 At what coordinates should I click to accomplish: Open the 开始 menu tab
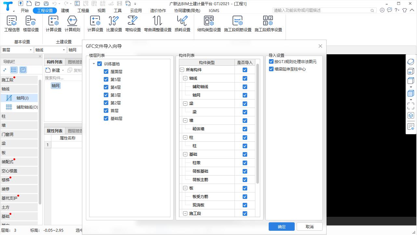click(25, 10)
